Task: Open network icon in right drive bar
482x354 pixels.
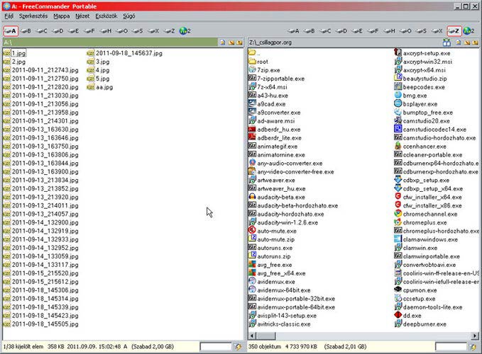Action: pos(470,31)
